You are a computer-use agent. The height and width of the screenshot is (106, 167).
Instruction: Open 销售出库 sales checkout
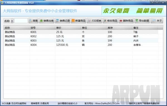pyautogui.click(x=47, y=21)
